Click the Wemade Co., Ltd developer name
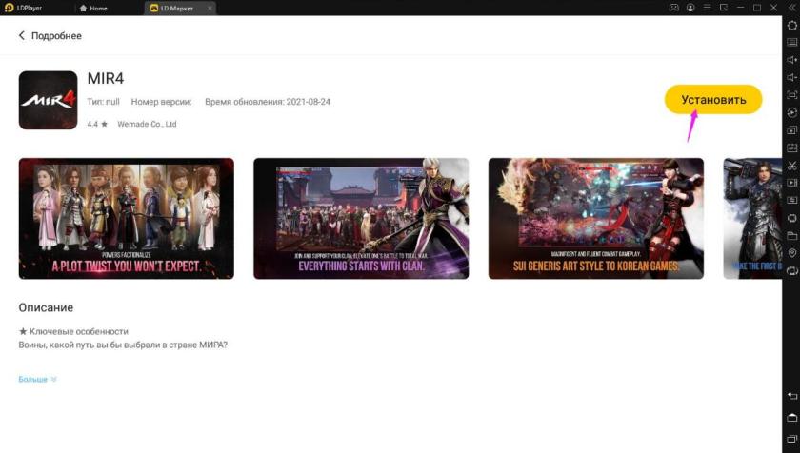800x453 pixels. (147, 124)
